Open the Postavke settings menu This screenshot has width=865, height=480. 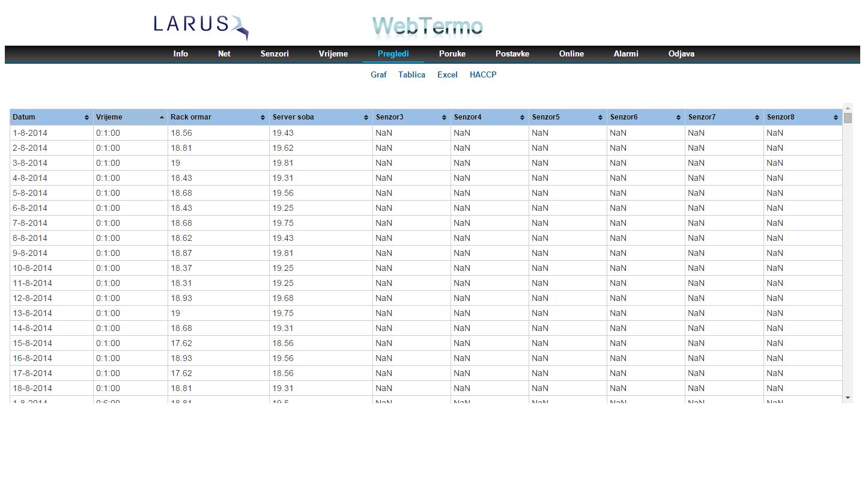click(512, 54)
